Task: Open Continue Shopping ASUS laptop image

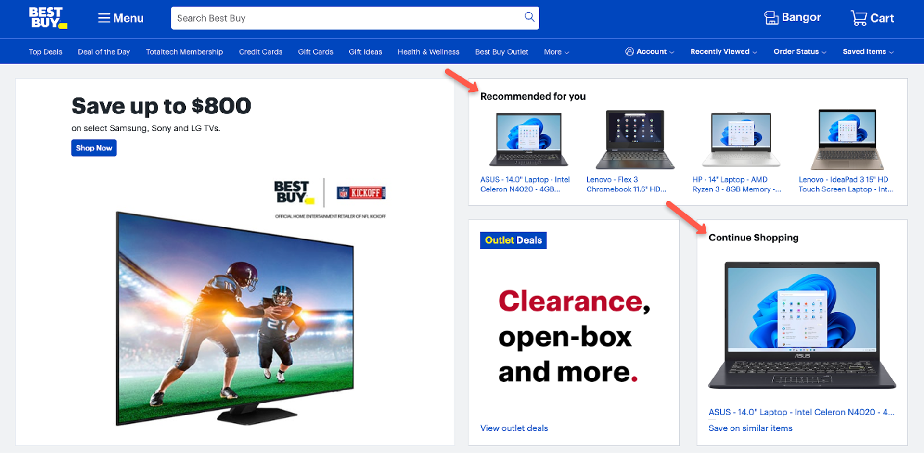Action: click(x=802, y=325)
